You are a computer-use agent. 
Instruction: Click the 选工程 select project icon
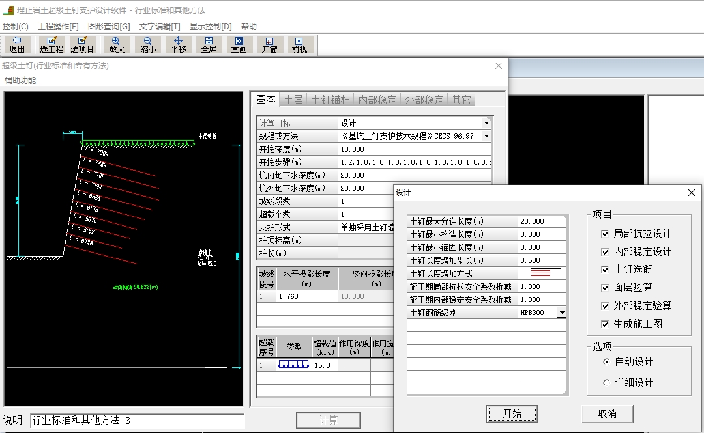pyautogui.click(x=51, y=44)
